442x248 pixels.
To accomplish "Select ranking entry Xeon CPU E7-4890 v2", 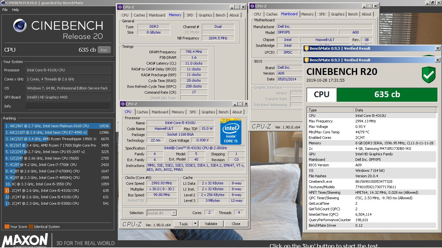I will click(57, 132).
